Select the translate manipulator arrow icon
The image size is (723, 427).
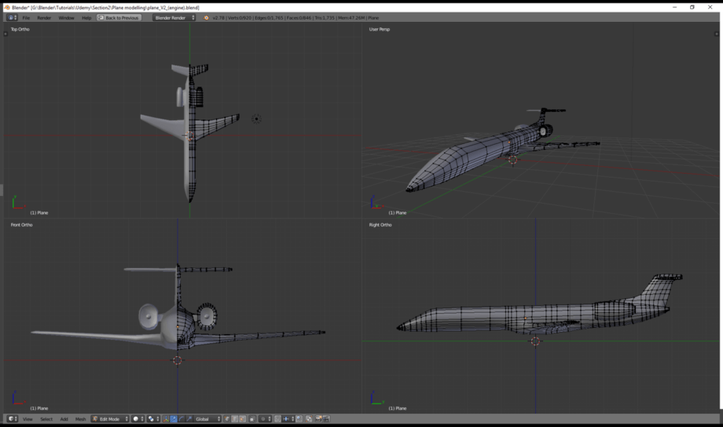coord(174,418)
